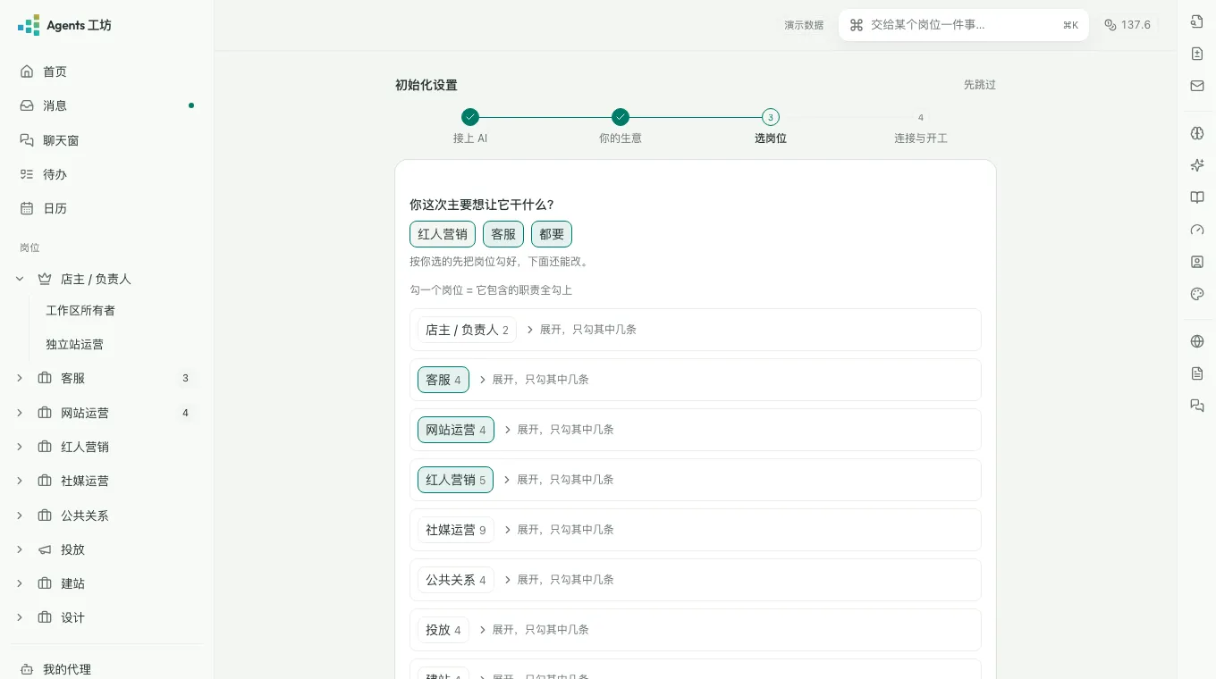Select the 都要 goal option
This screenshot has width=1216, height=679.
(552, 234)
